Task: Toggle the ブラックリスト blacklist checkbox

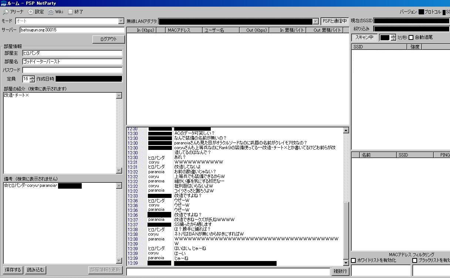Action: [x=415, y=260]
